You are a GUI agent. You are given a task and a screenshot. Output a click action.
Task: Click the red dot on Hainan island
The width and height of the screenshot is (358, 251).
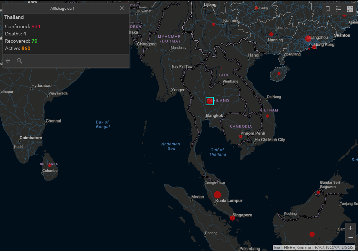click(279, 74)
